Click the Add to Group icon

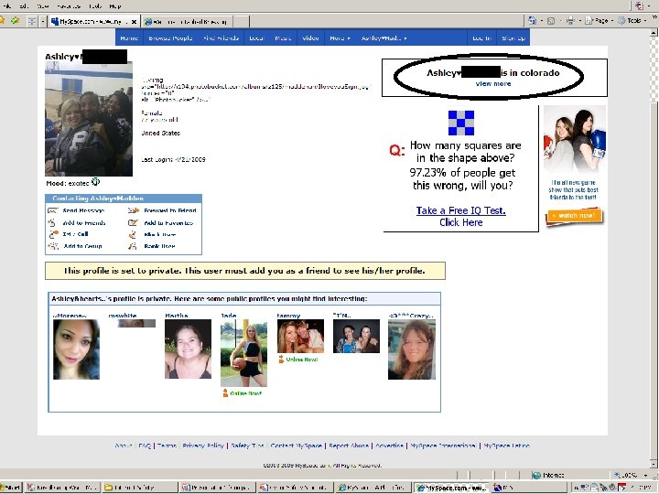[x=53, y=246]
